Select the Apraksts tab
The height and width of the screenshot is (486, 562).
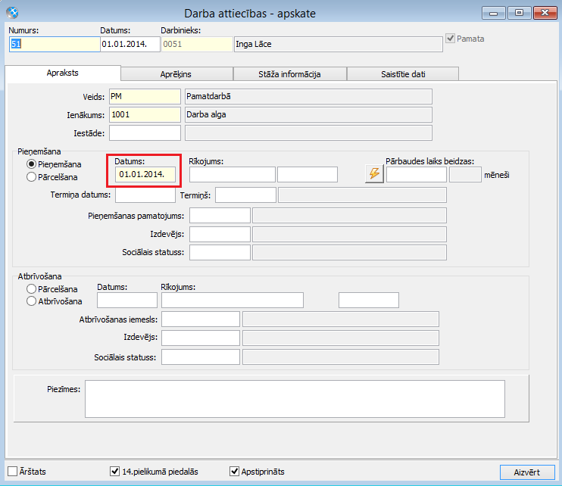pos(63,73)
